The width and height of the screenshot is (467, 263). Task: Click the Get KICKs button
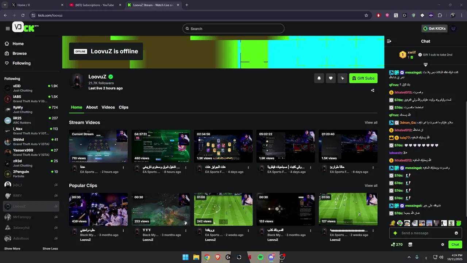434,28
